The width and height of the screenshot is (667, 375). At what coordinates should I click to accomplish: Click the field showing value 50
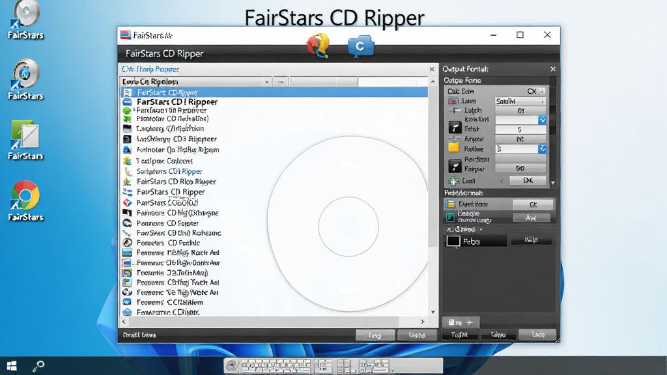point(520,169)
